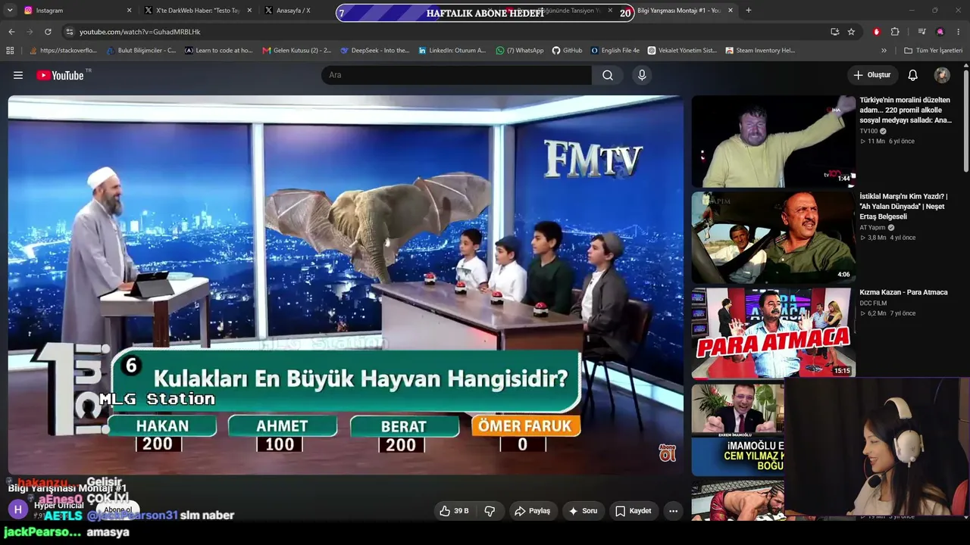Reload the page with the refresh icon
The image size is (970, 545).
[48, 32]
